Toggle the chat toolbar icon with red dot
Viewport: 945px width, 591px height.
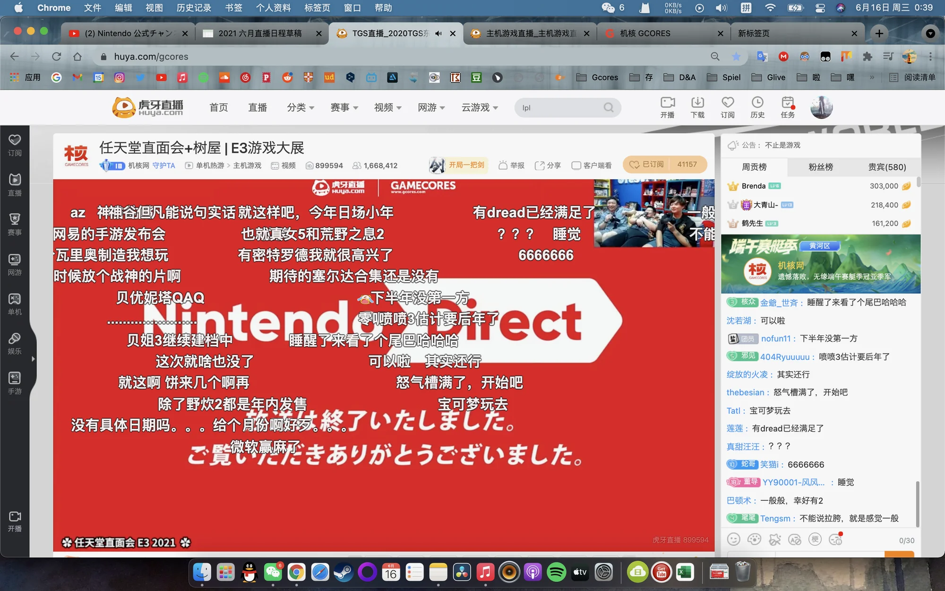coord(836,539)
